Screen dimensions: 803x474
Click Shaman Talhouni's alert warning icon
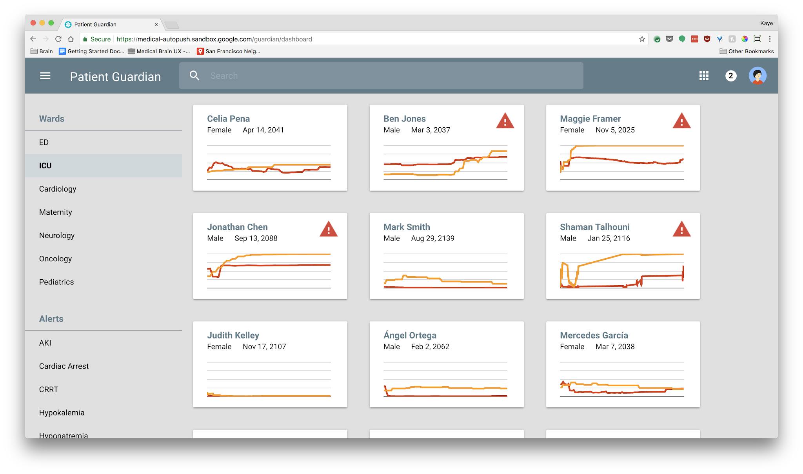pyautogui.click(x=681, y=230)
